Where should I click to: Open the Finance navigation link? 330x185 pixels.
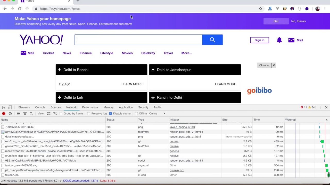[x=86, y=53]
